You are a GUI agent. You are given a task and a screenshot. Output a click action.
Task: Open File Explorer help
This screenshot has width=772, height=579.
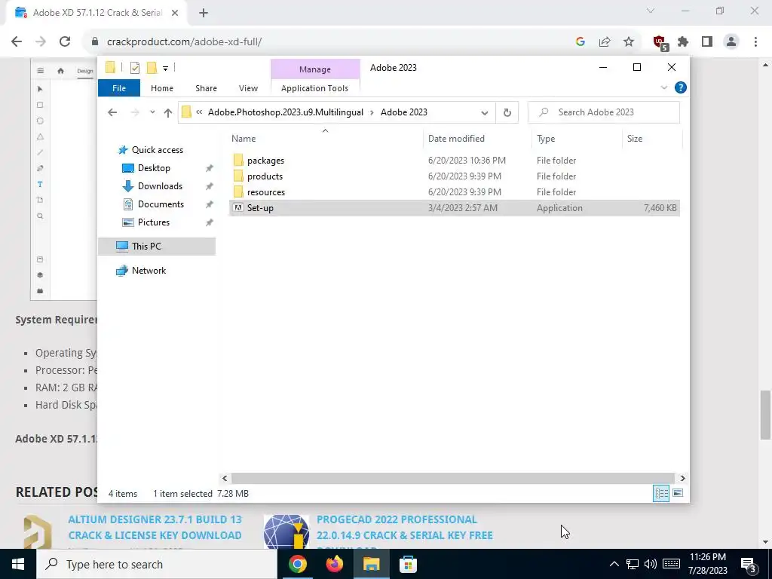click(681, 87)
